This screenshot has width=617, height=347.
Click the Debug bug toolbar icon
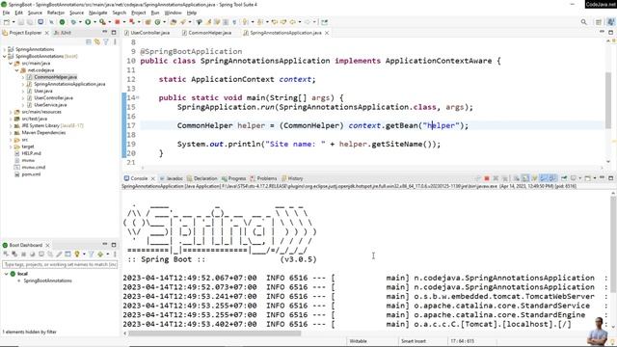73,22
